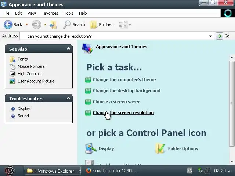Click the High Contrast icon
235x176 pixels.
coord(12,74)
